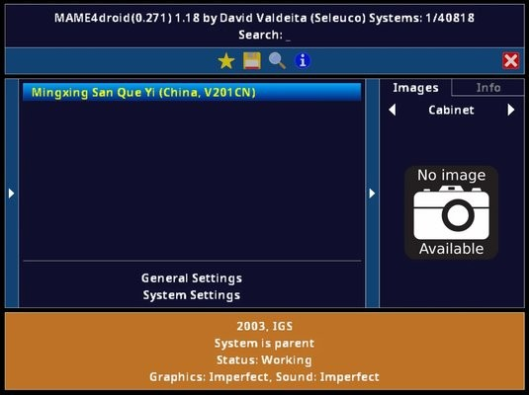Collapse the right info panel arrow
This screenshot has width=529, height=395.
point(372,194)
